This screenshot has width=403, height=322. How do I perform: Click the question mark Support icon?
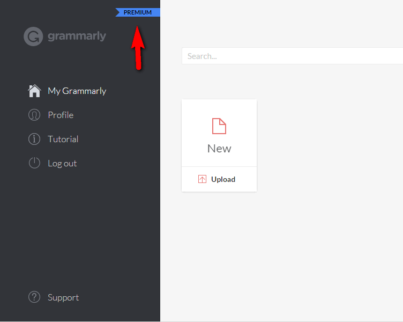pyautogui.click(x=34, y=297)
